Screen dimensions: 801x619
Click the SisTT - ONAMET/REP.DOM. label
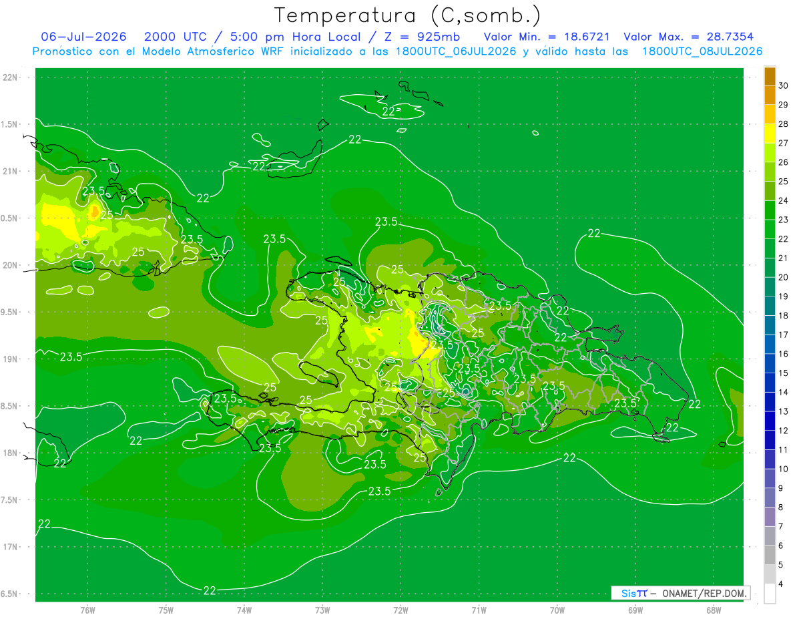[x=681, y=593]
